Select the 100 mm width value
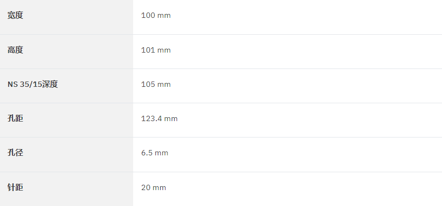 (156, 15)
